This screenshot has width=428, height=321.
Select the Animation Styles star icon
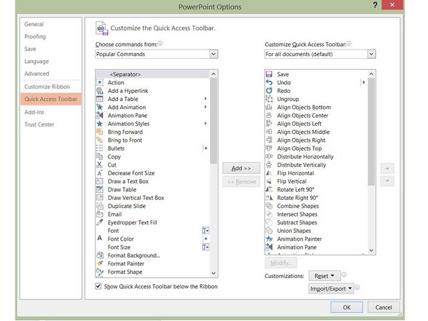(x=100, y=124)
